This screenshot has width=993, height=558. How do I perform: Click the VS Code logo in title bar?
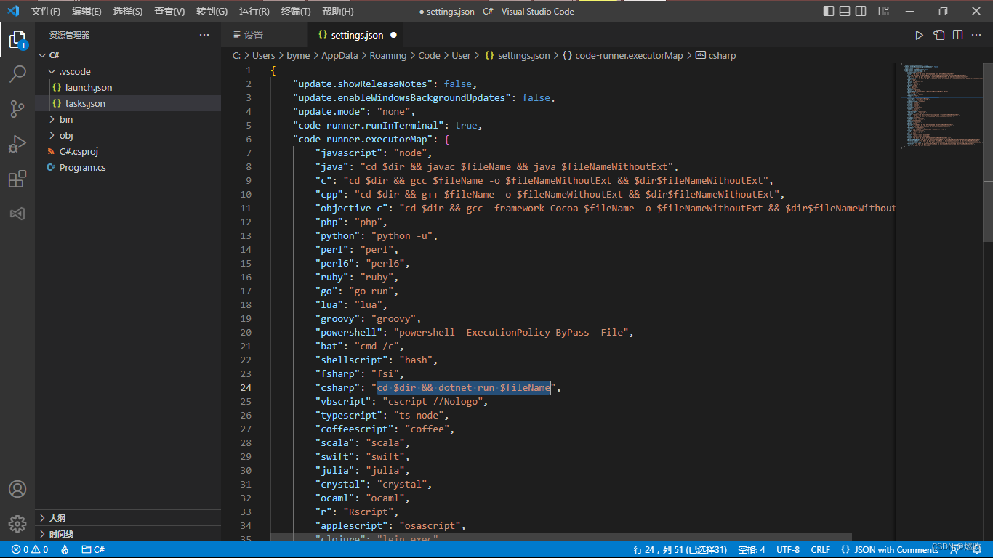coord(12,11)
